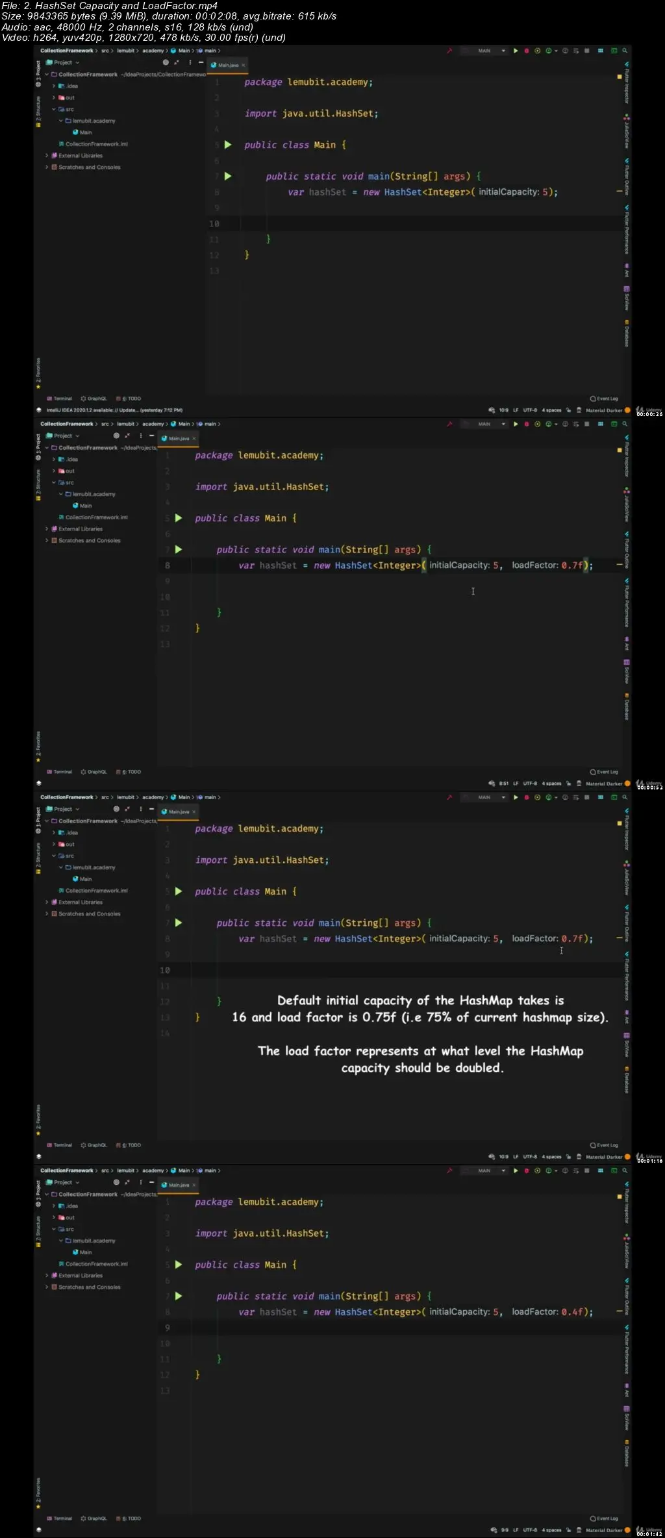Screen dimensions: 665x1538
Task: Run the app with green play button, first frame
Action: point(516,51)
